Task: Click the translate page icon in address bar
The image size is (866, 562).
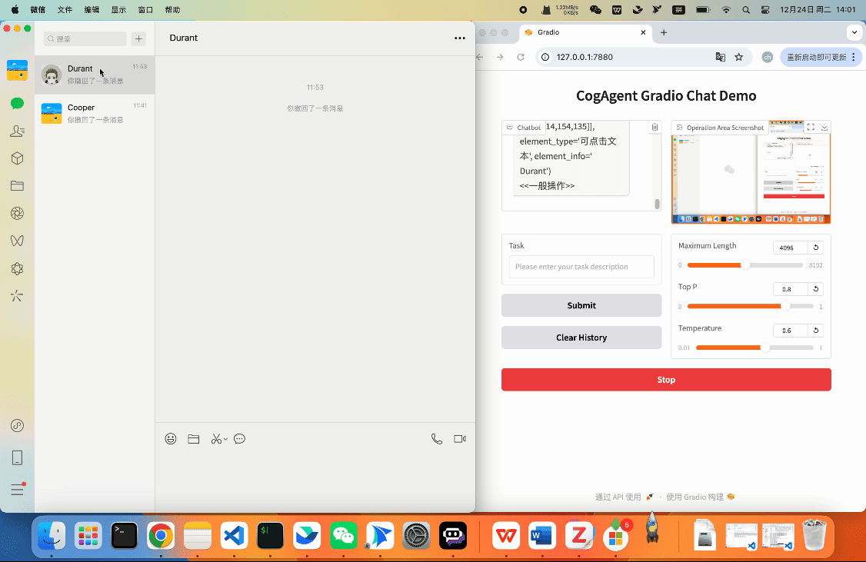Action: tap(720, 57)
